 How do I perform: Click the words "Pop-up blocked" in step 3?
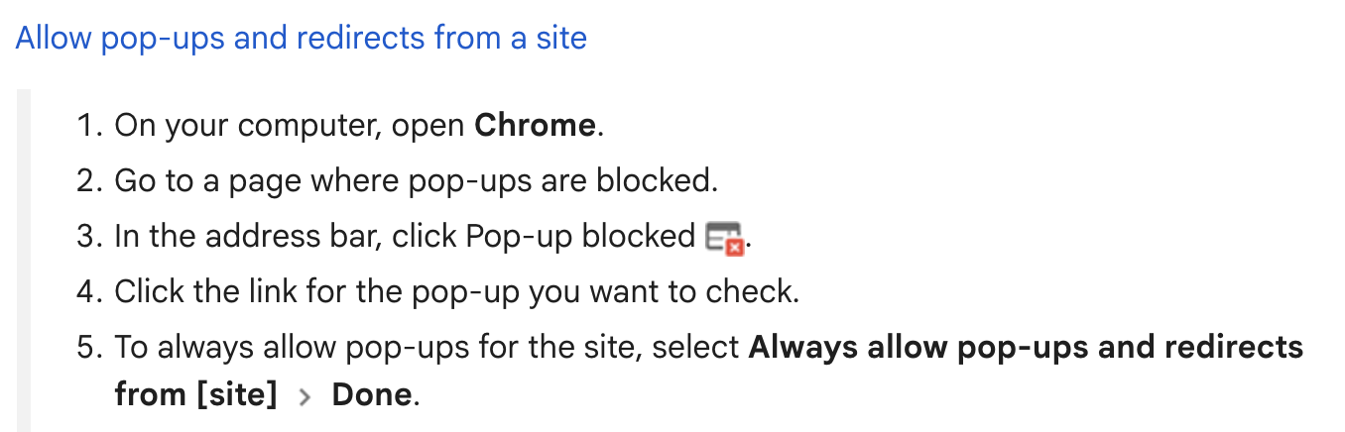580,237
